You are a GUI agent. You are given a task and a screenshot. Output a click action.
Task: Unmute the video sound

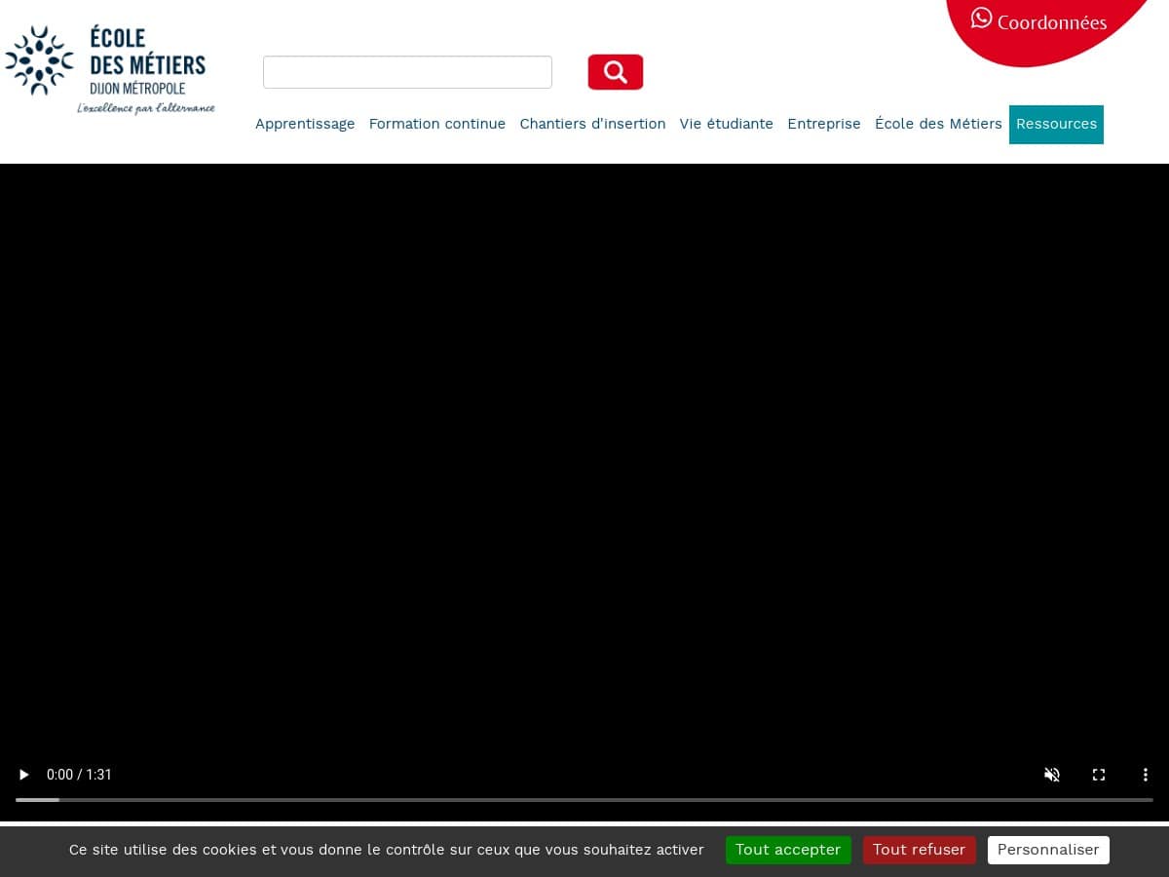(x=1052, y=775)
